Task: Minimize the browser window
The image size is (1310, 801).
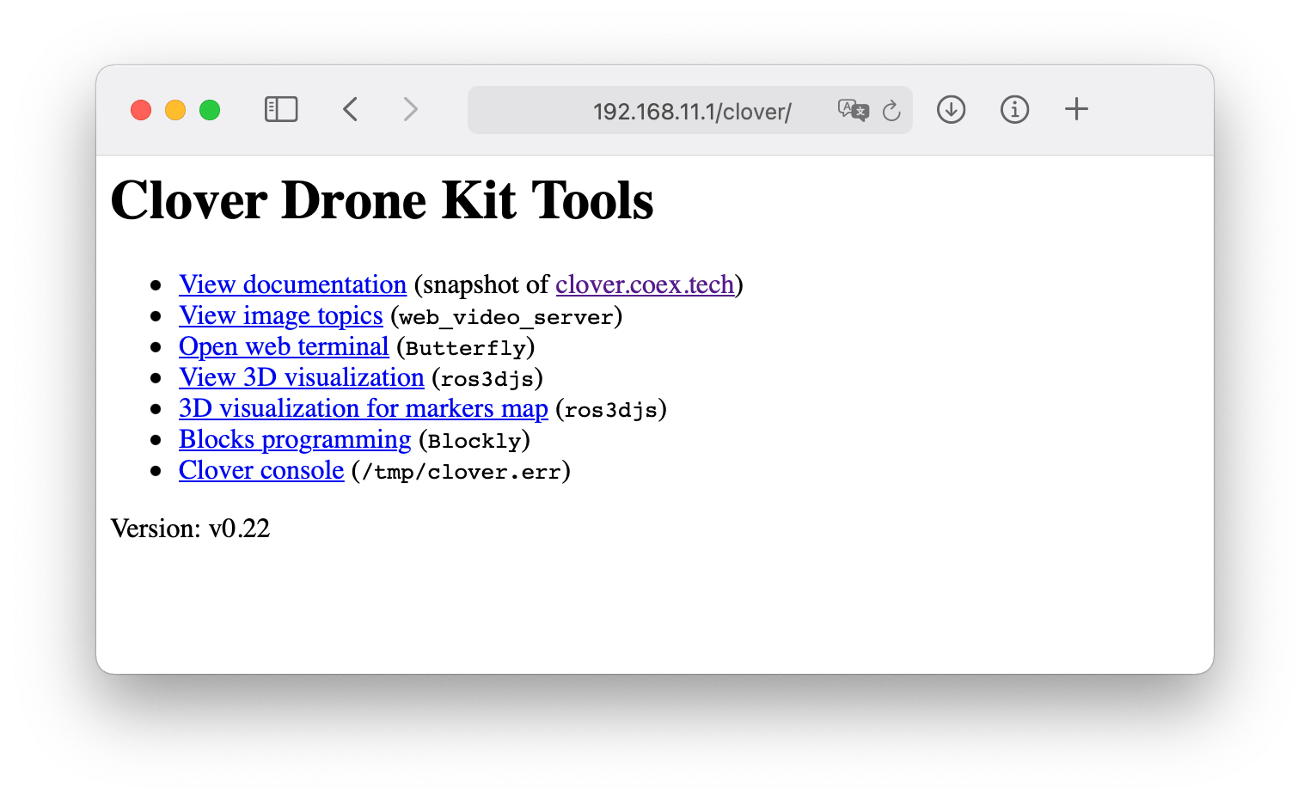Action: click(175, 110)
